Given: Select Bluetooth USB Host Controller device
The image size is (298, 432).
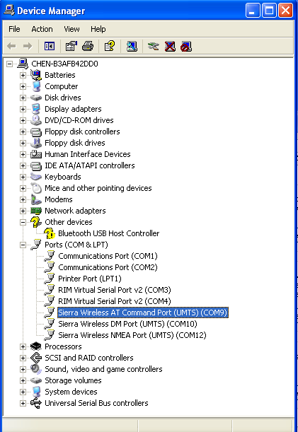Looking at the screenshot, I should (109, 233).
